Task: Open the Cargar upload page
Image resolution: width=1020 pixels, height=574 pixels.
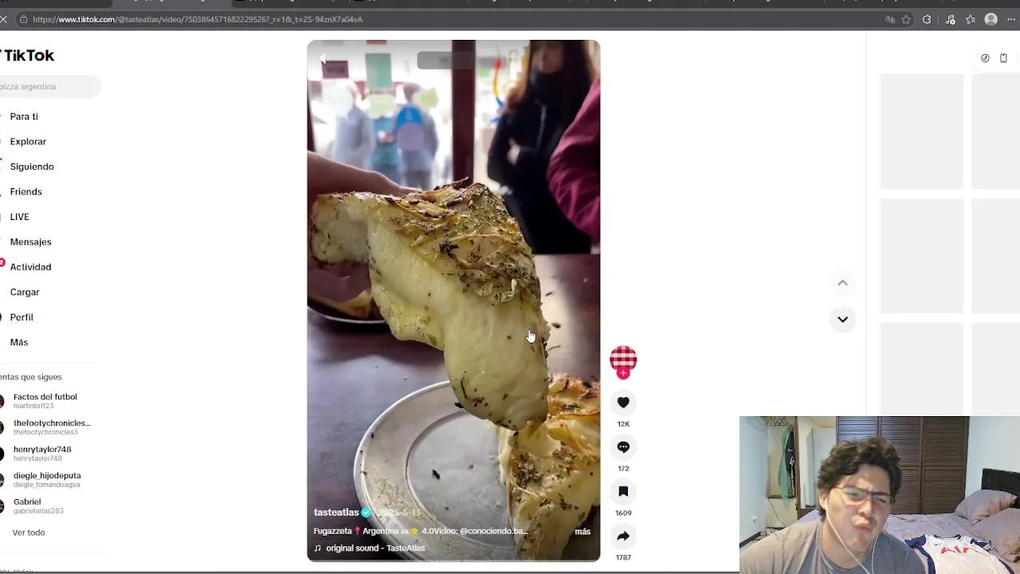Action: tap(25, 293)
